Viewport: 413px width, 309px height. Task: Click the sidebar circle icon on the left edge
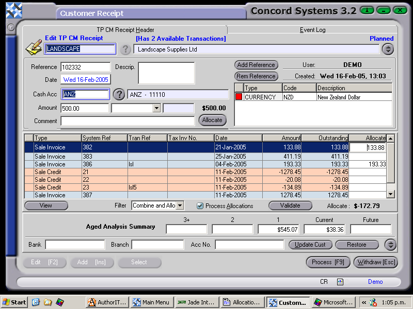pyautogui.click(x=10, y=27)
